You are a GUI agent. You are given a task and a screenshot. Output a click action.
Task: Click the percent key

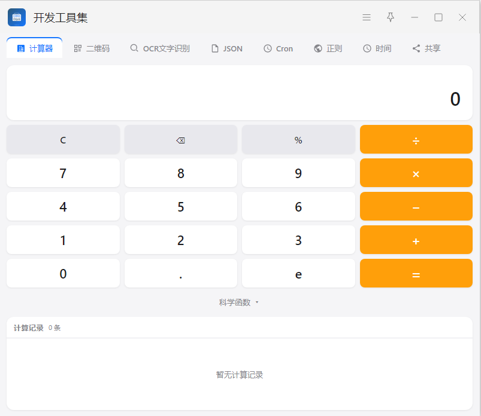(298, 140)
